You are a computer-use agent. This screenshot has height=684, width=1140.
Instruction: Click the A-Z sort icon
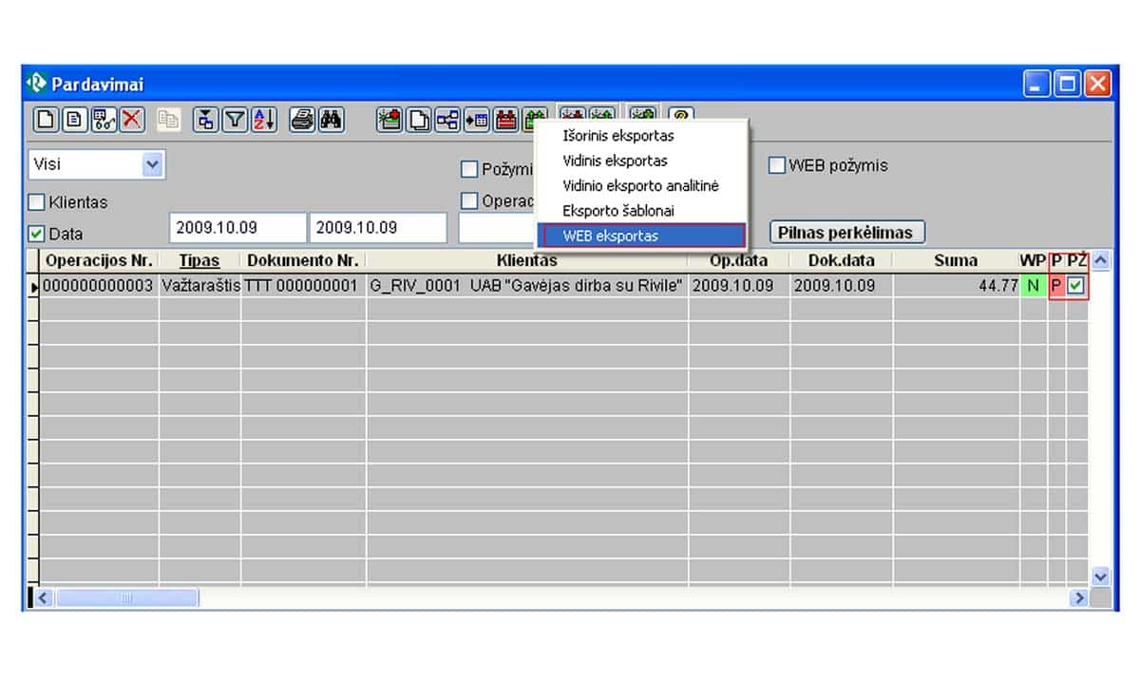[264, 120]
